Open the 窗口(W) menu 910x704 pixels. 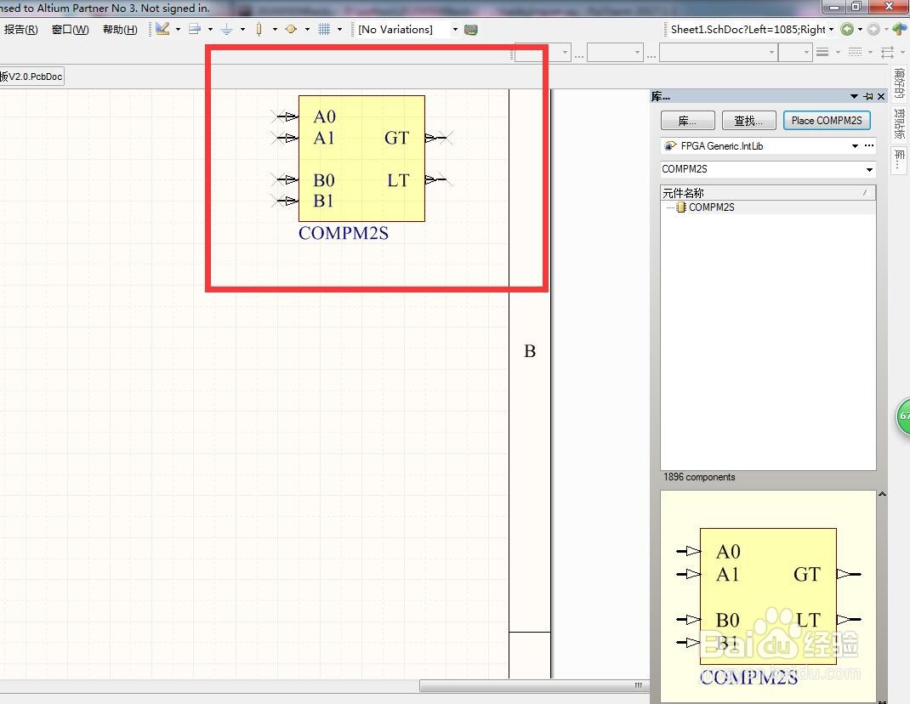[x=71, y=30]
